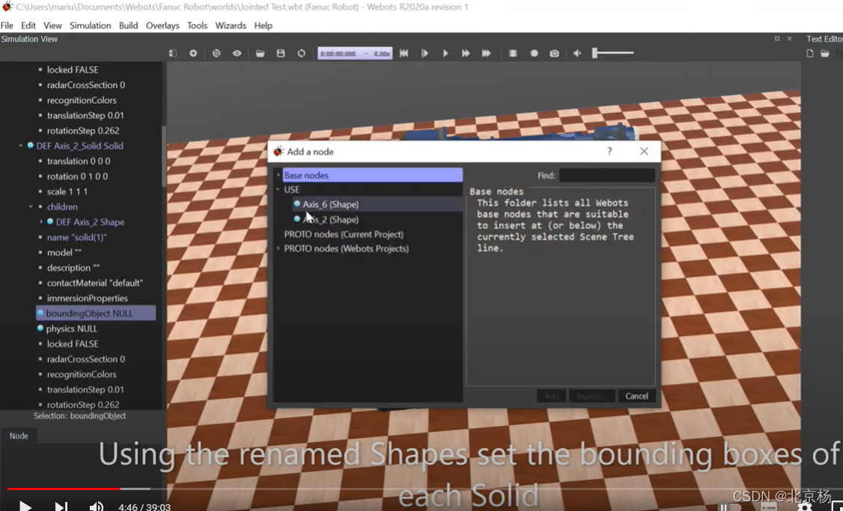Screen dimensions: 843x511
Task: Open the Tools menu
Action: coord(198,25)
